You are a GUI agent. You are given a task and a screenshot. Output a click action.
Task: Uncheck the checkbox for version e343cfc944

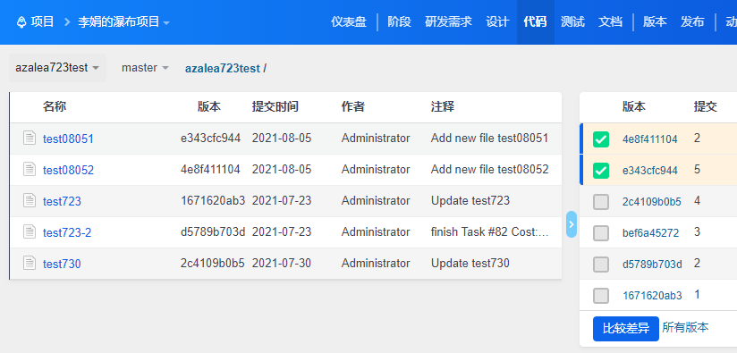(x=601, y=171)
